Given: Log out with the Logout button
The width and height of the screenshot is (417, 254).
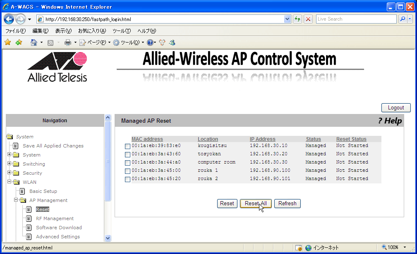Looking at the screenshot, I should [396, 108].
